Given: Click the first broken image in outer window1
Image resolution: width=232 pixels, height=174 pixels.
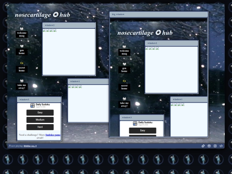Looking at the screenshot, I should click(70, 87).
